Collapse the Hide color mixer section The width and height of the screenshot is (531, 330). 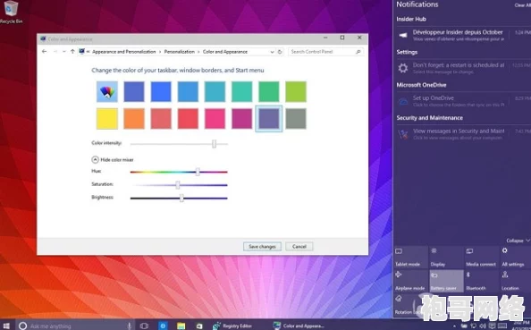point(113,159)
